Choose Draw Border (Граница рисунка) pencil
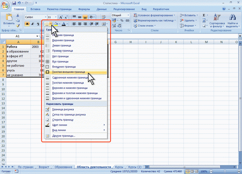This screenshot has height=174, width=242. (62, 109)
